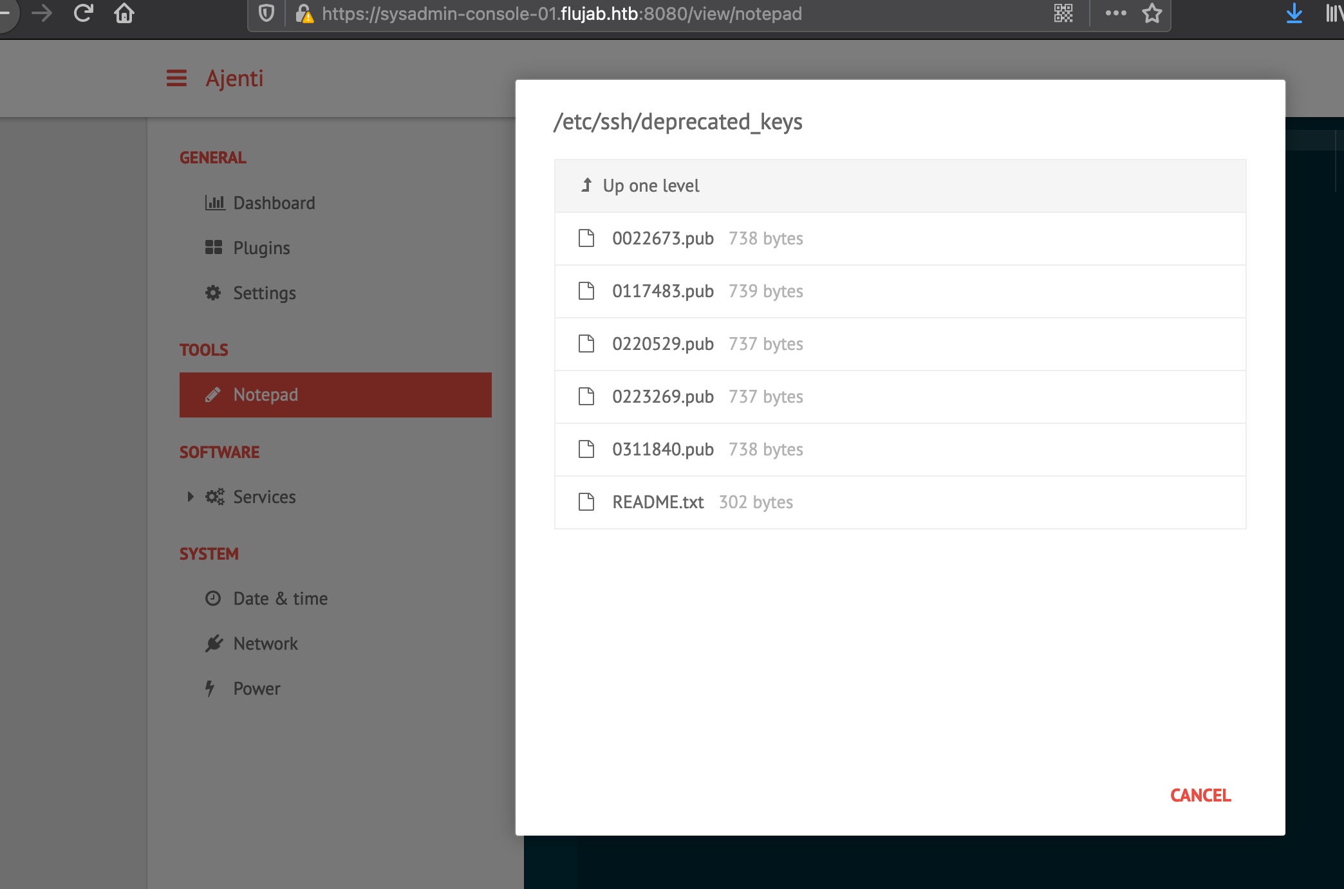Go to browser home icon

point(124,13)
